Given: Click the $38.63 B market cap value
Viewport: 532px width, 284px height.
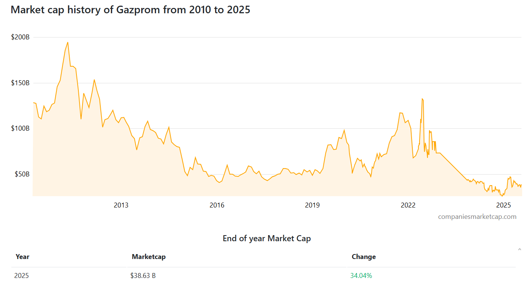Looking at the screenshot, I should click(x=143, y=276).
